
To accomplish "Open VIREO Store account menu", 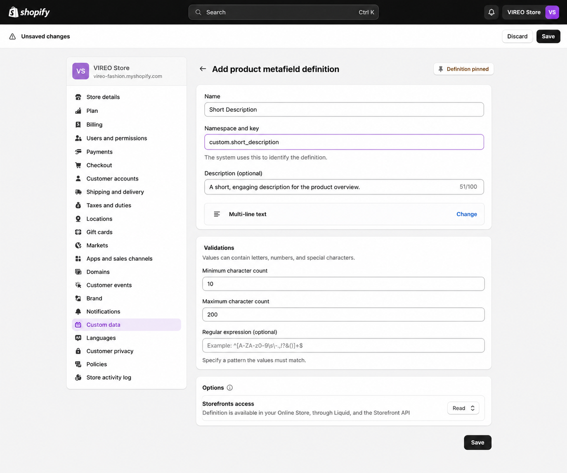I will point(531,12).
